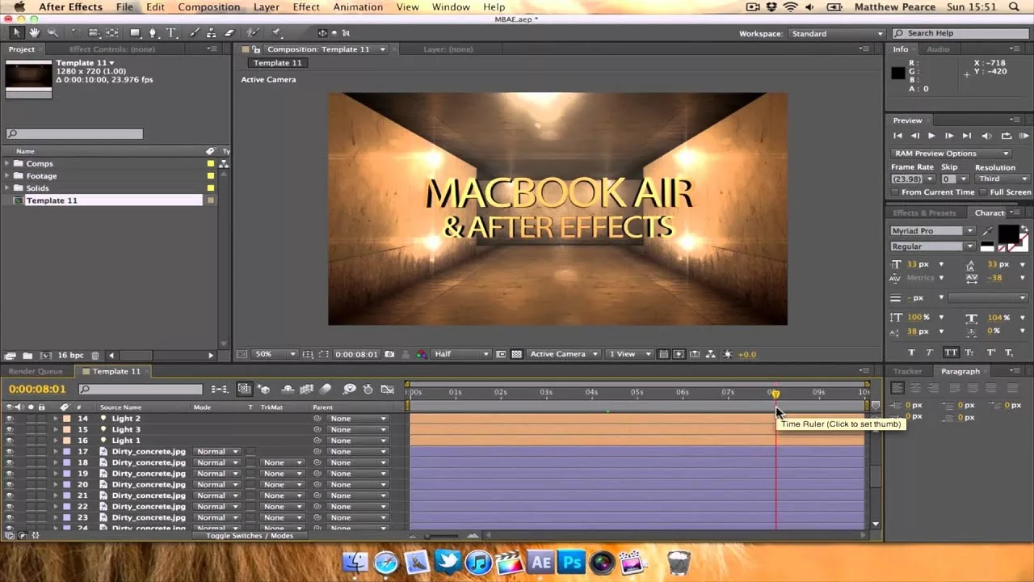Open the Composition menu
Viewport: 1034px width, 582px height.
(x=208, y=6)
